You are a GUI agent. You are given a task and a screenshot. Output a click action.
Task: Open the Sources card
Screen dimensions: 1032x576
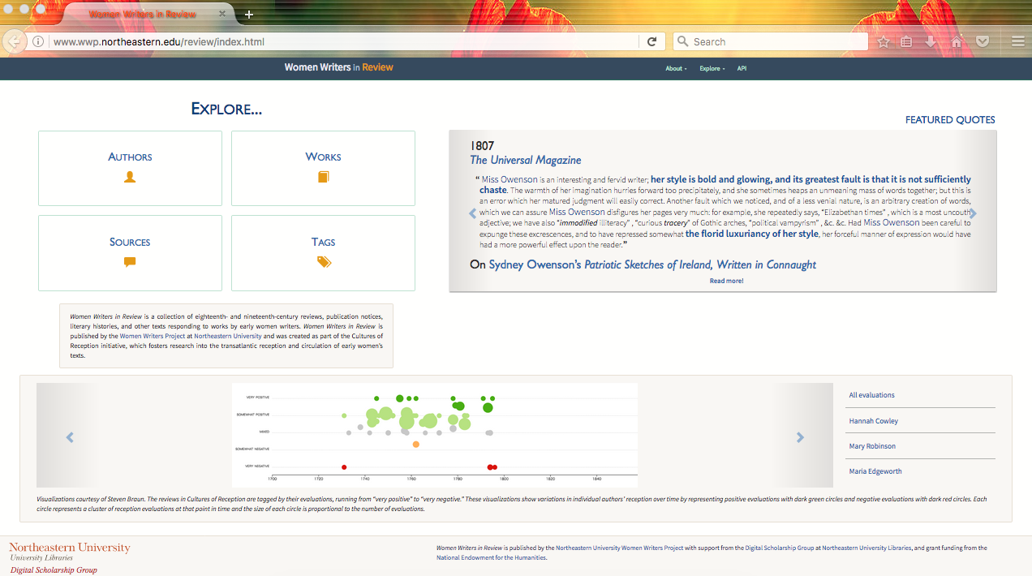click(x=130, y=253)
